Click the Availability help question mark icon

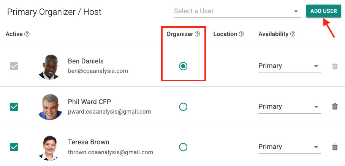pos(293,34)
